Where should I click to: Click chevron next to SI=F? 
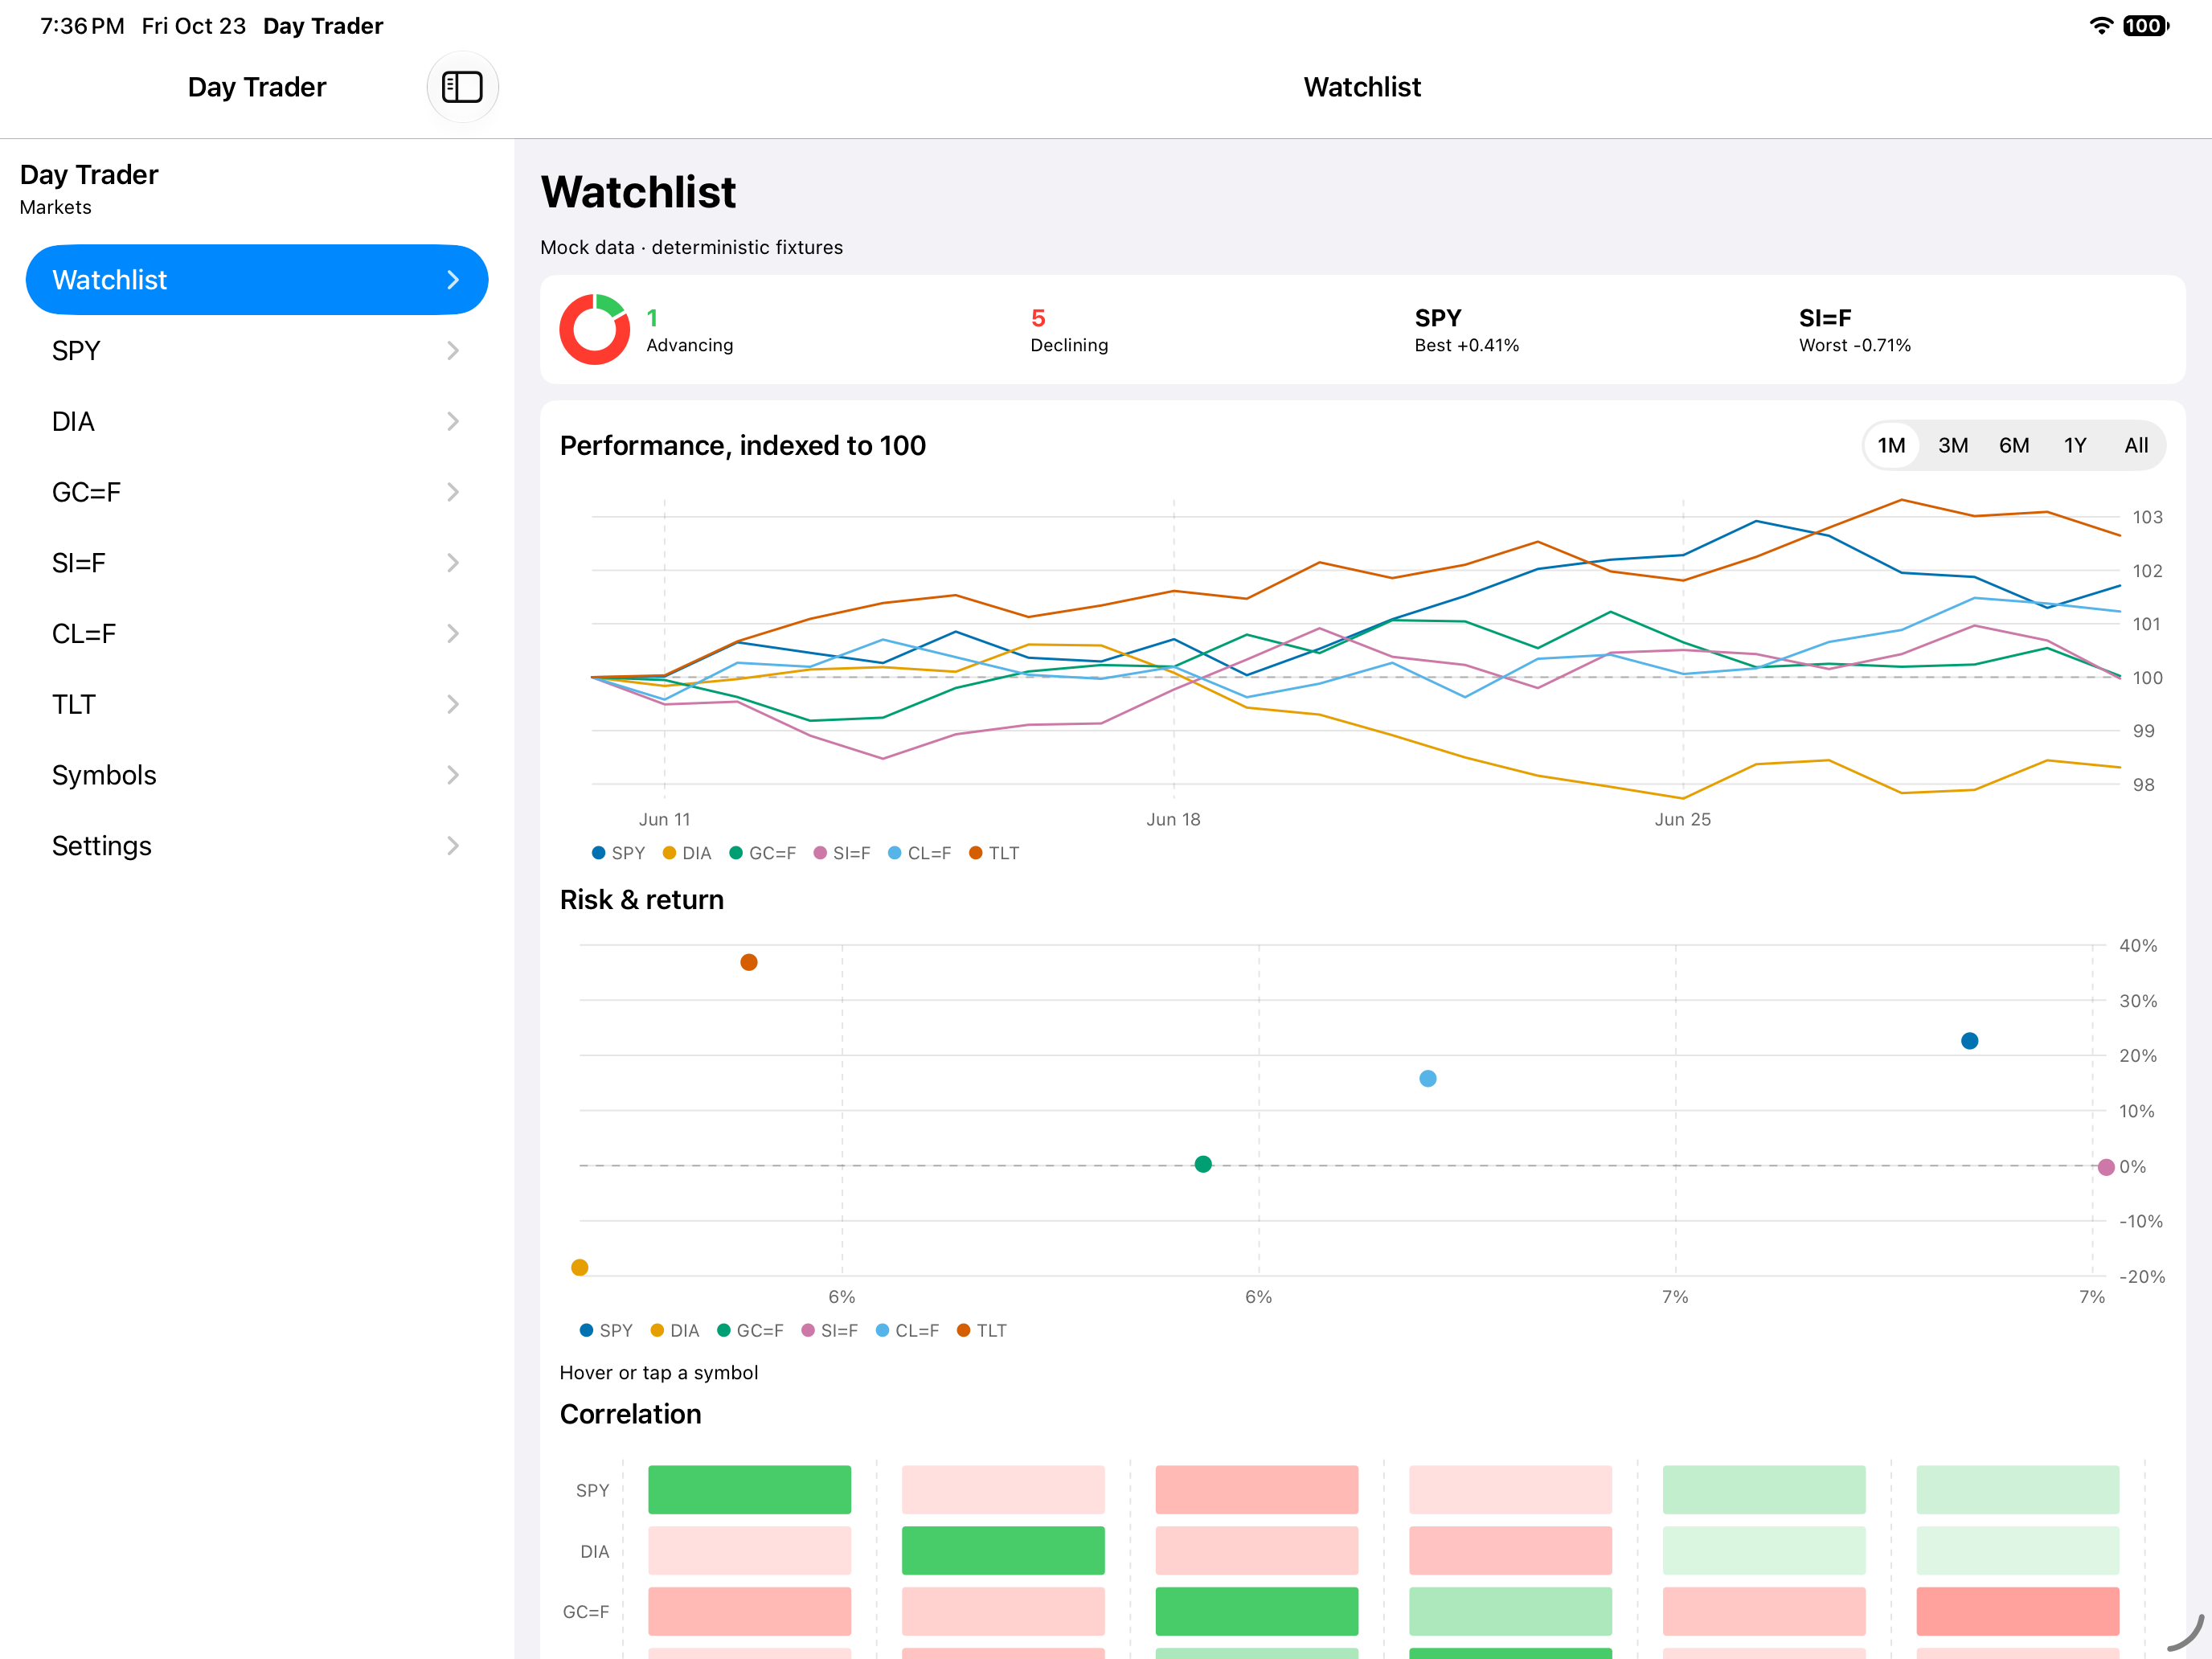453,563
